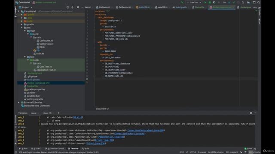The height and width of the screenshot is (154, 275).
Task: Open Search Everywhere magnifier icon
Action: pos(259,3)
